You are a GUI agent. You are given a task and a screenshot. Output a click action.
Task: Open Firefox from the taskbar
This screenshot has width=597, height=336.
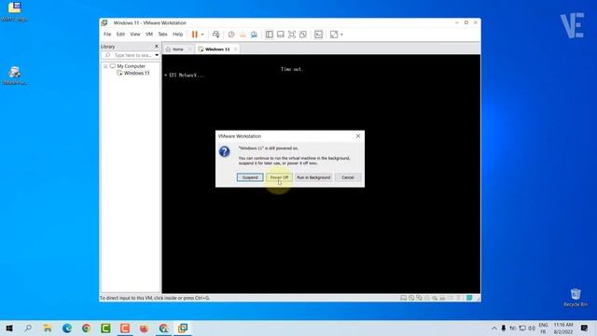[144, 328]
